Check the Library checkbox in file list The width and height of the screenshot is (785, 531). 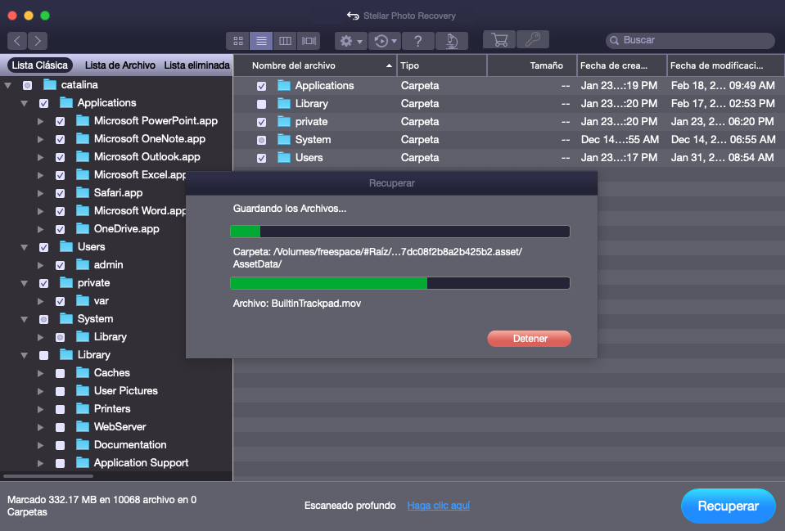tap(261, 104)
